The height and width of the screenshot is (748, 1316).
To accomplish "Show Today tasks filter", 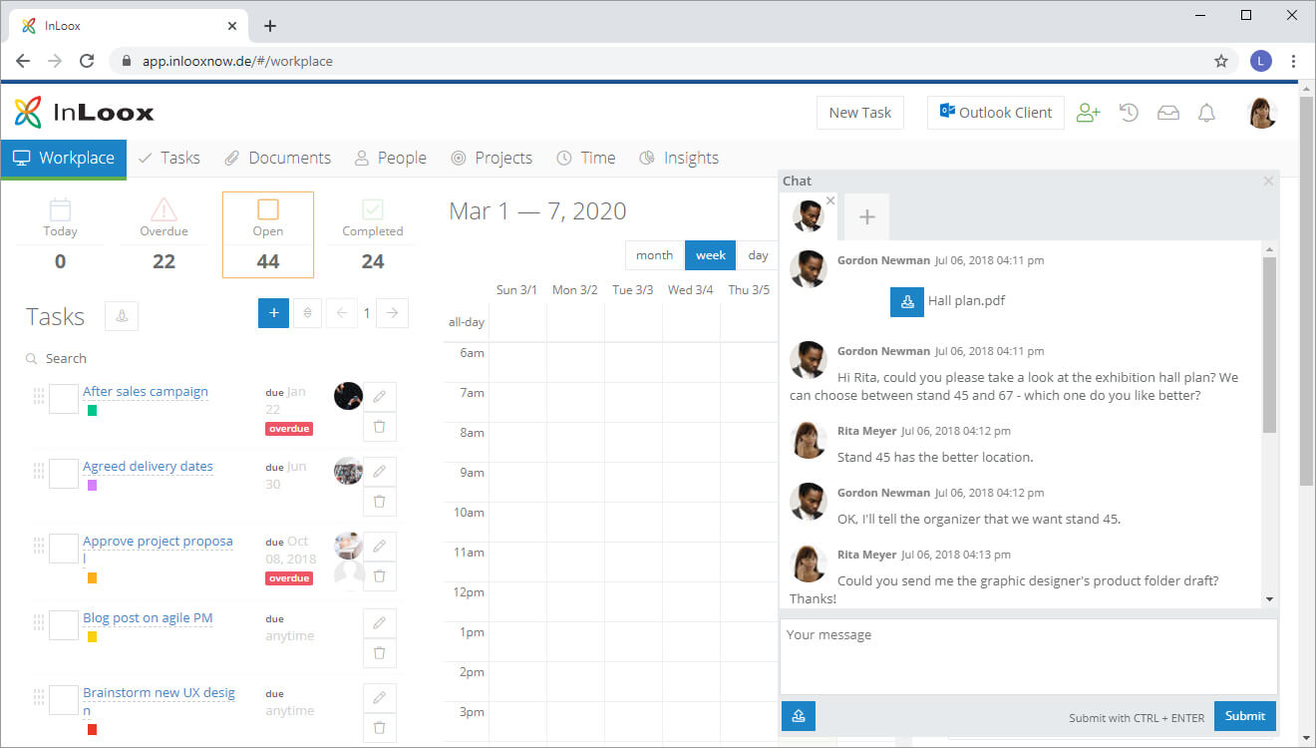I will (x=60, y=235).
